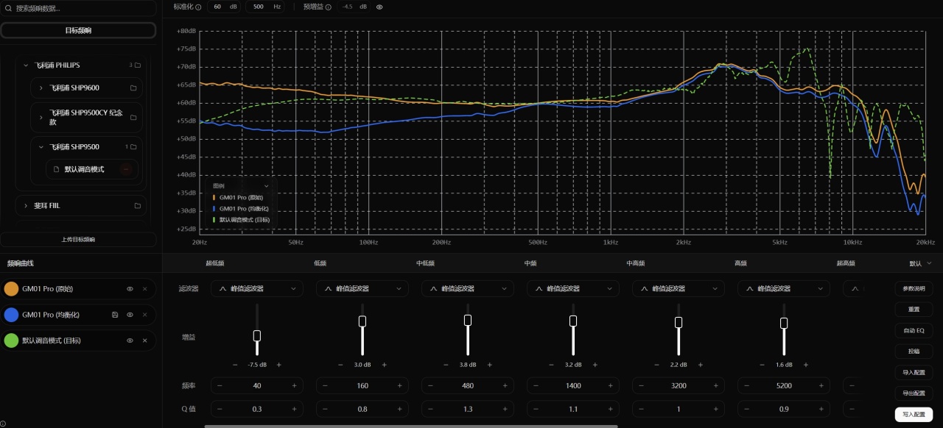Open 高频 filter type dropdown
943x428 pixels.
[x=783, y=289]
